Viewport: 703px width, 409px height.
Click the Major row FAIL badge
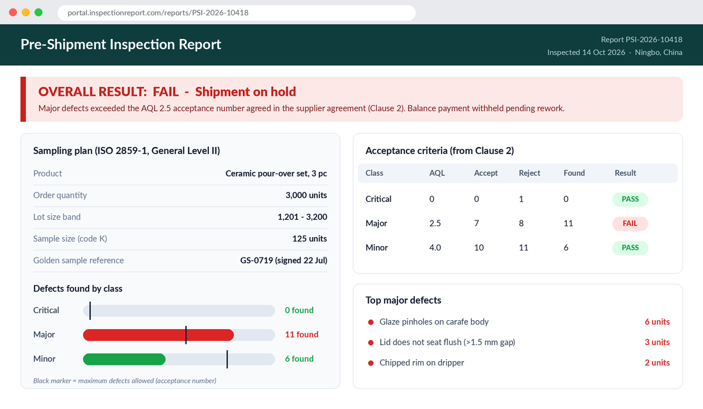(630, 223)
